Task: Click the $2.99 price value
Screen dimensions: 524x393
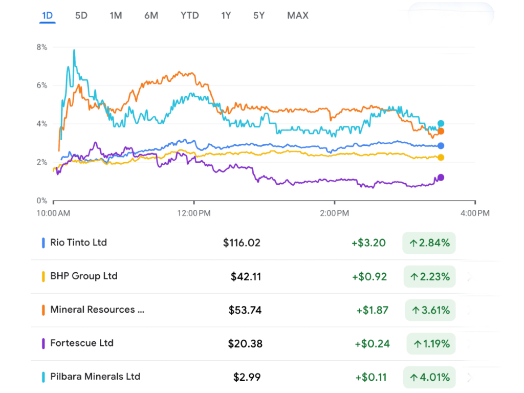Action: tap(247, 377)
